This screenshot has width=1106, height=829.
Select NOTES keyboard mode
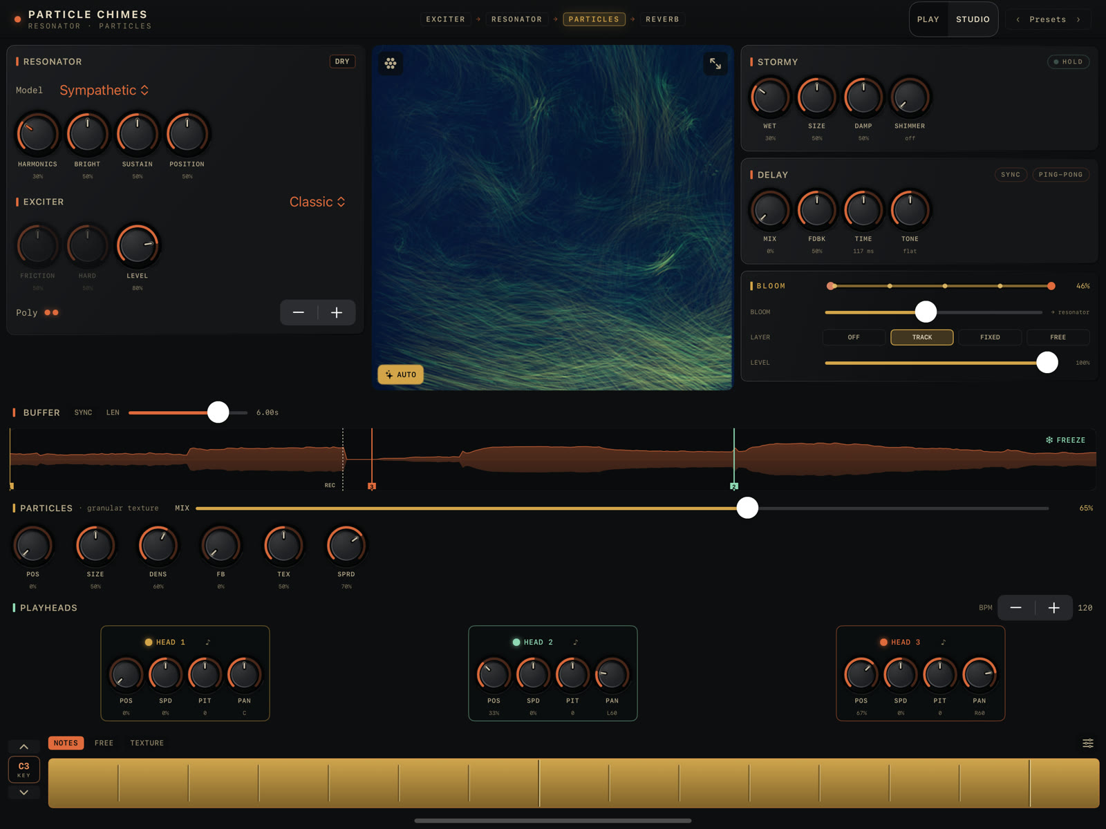point(66,743)
